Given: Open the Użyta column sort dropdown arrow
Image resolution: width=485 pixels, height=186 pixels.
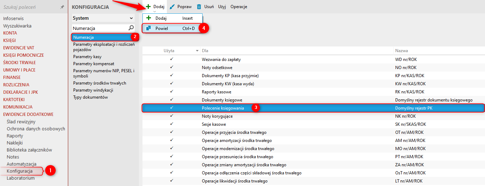Looking at the screenshot, I should click(x=197, y=51).
